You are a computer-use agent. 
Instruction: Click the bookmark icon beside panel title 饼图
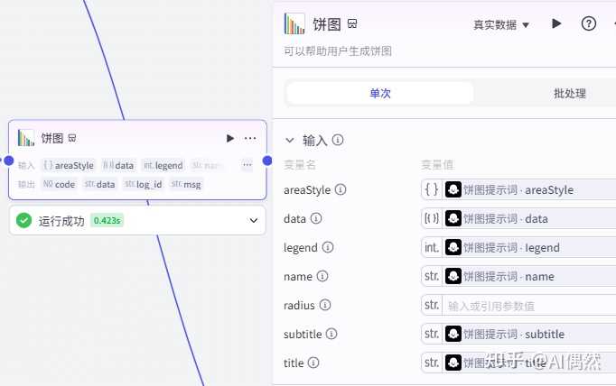pyautogui.click(x=352, y=24)
